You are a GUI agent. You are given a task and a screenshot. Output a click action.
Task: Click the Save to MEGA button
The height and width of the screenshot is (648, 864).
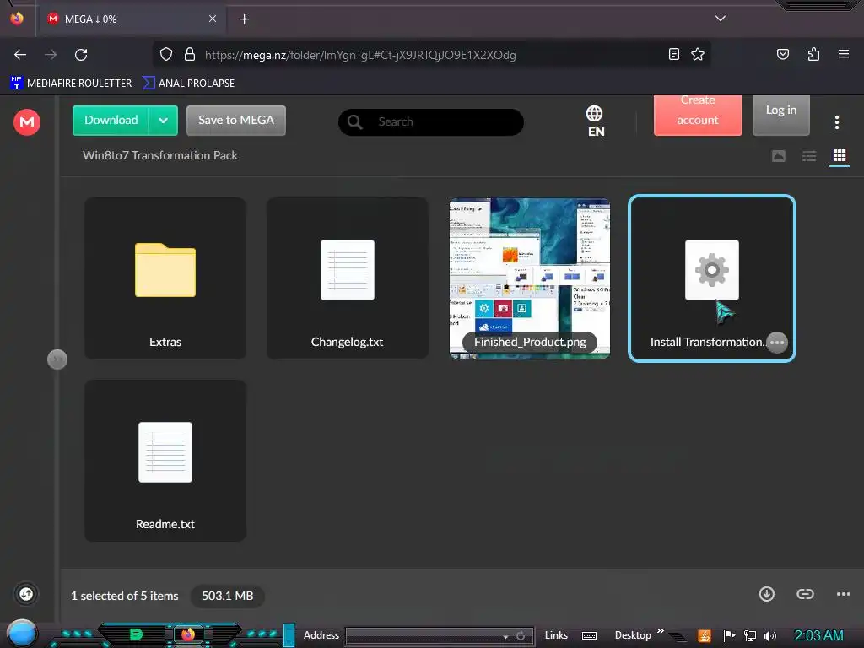click(236, 121)
